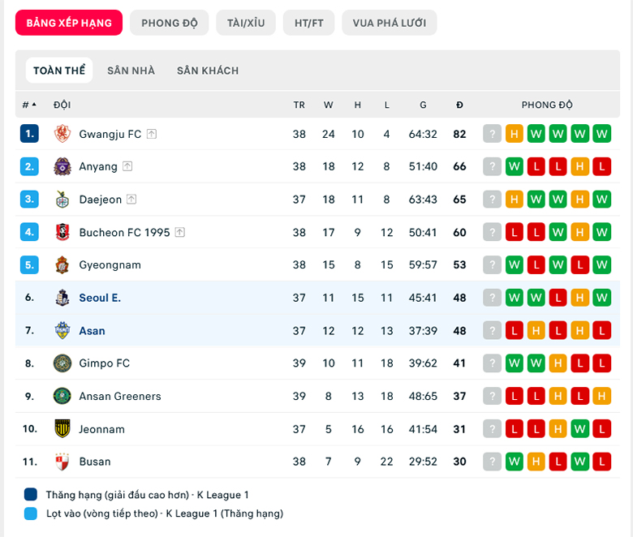The height and width of the screenshot is (537, 633).
Task: Switch to Sân Khách tab
Action: click(208, 71)
